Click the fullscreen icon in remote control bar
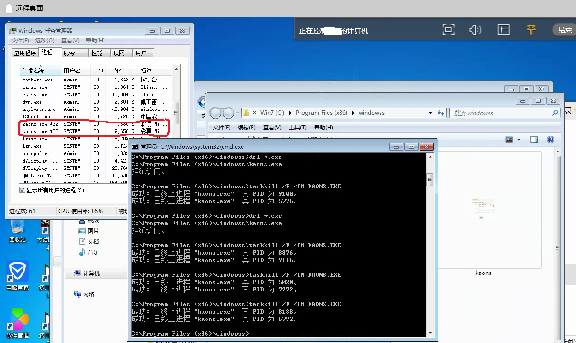 (448, 30)
